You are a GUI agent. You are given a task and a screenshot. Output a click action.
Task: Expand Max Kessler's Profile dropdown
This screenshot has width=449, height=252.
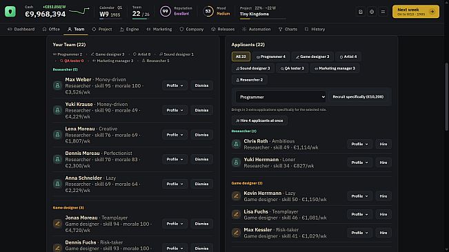(359, 233)
